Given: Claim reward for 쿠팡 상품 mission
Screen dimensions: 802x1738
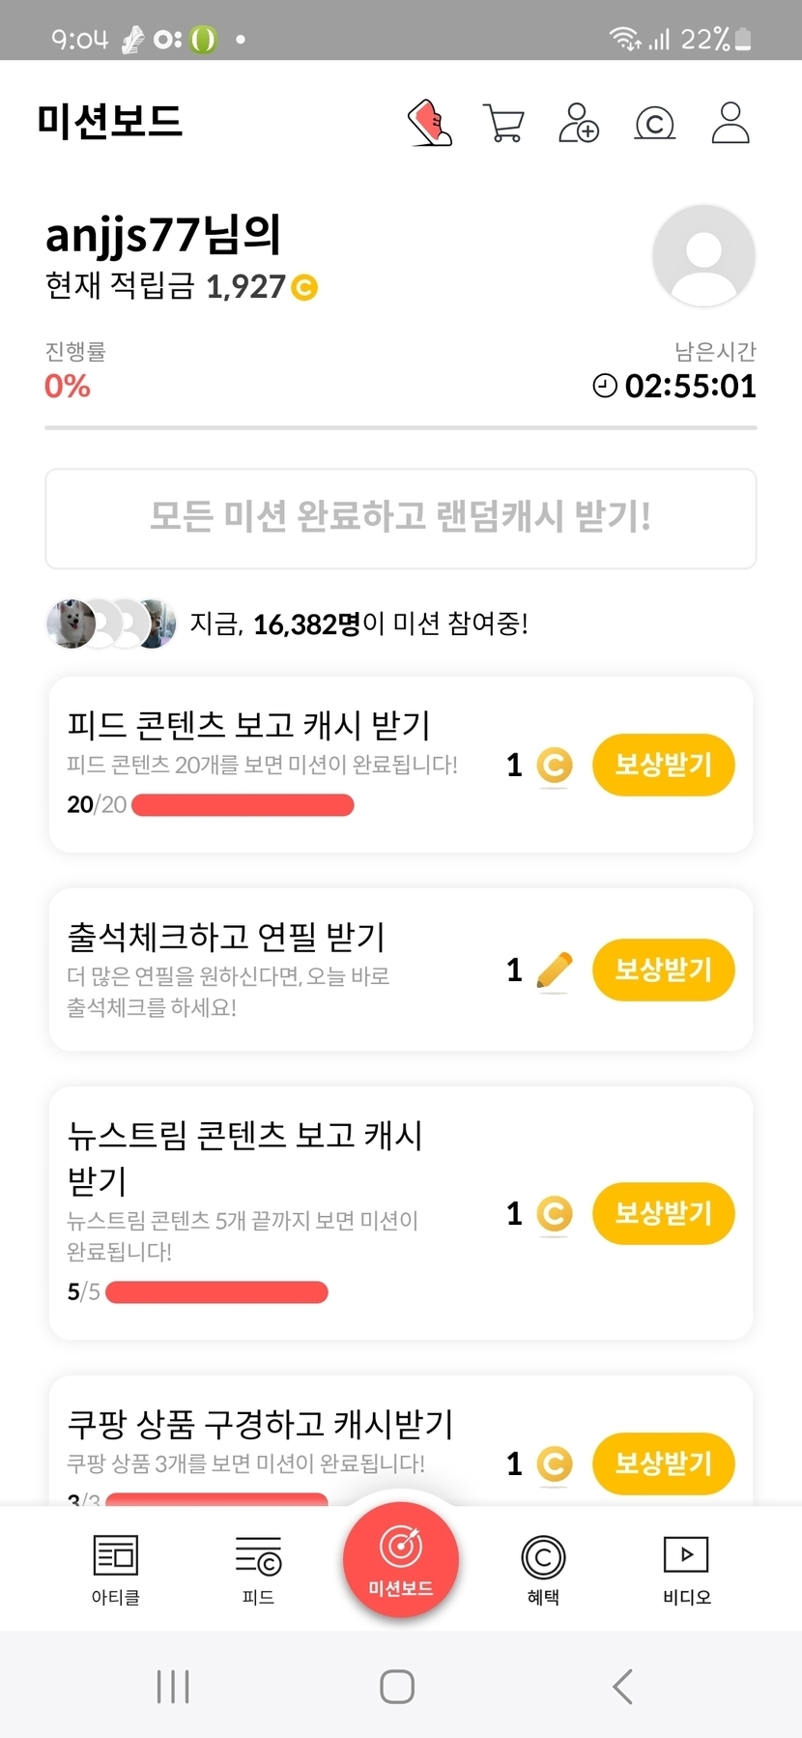Looking at the screenshot, I should tap(663, 1463).
